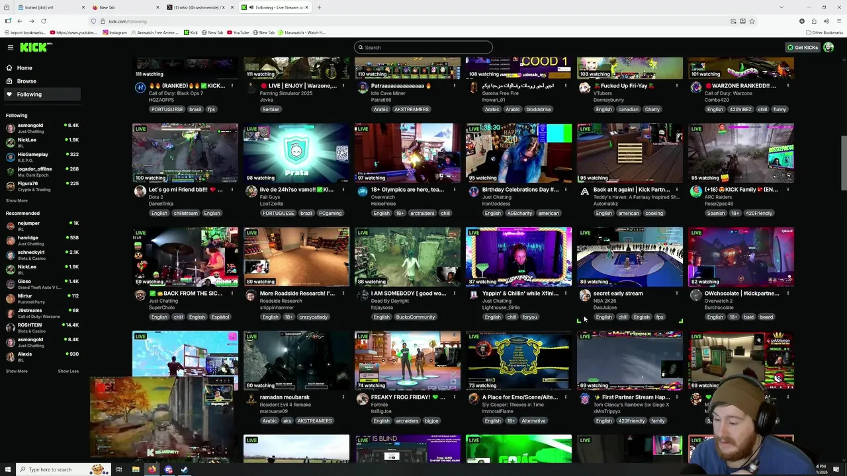This screenshot has width=847, height=476.
Task: Open the Kick sidebar hamburger menu
Action: coord(11,47)
